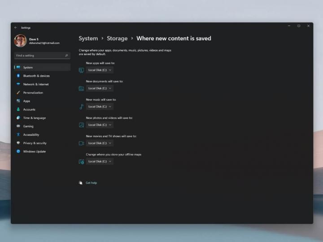This screenshot has width=323, height=242.
Task: Click the magnifier icon in the search box
Action: [x=66, y=56]
